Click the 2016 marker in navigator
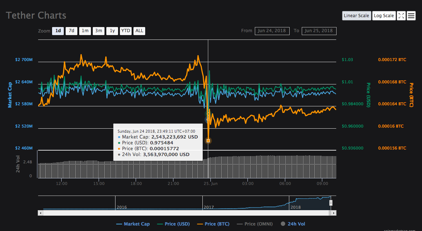Viewport: 422px width, 231px height. pos(122,207)
